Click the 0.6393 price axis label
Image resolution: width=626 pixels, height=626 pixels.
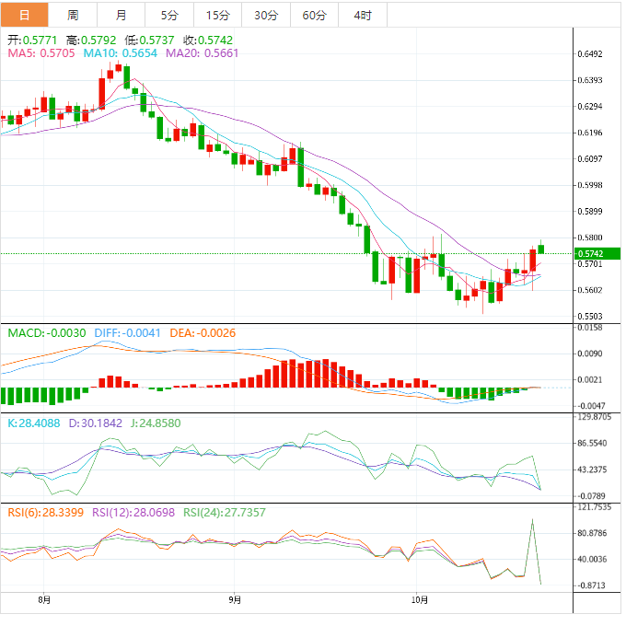[x=590, y=80]
